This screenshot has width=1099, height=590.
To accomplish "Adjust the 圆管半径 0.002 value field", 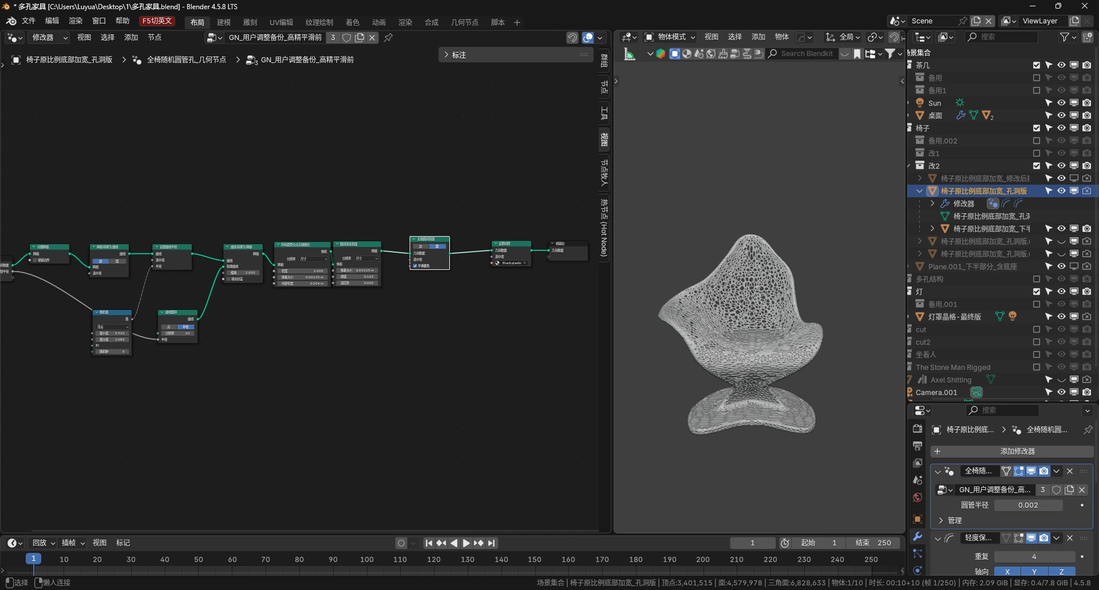I will pos(1028,505).
